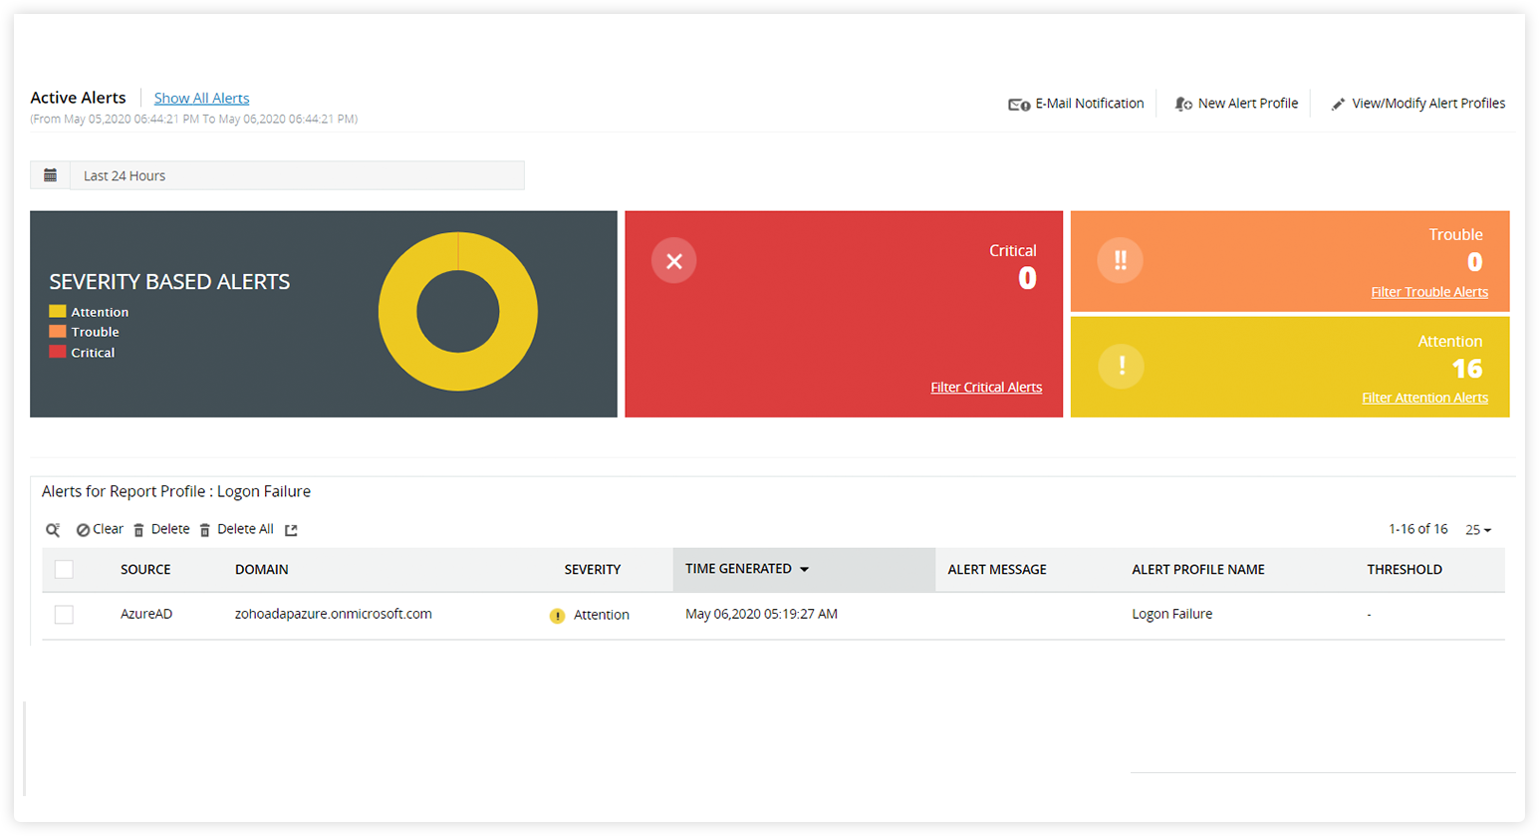Click the Attention count 16
The width and height of the screenshot is (1539, 836).
click(1466, 369)
